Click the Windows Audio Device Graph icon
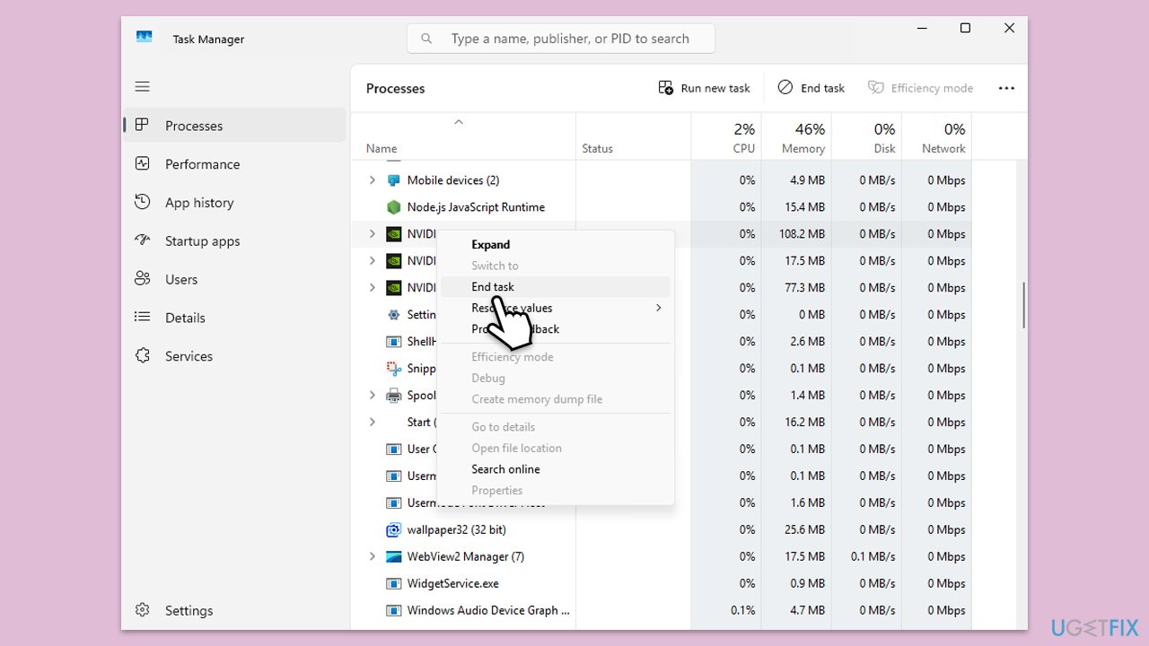 [393, 611]
